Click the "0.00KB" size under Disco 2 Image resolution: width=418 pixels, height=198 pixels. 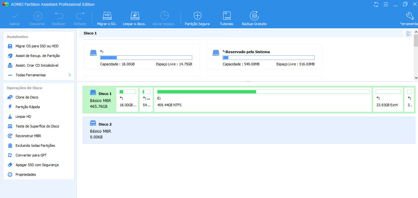(x=96, y=137)
